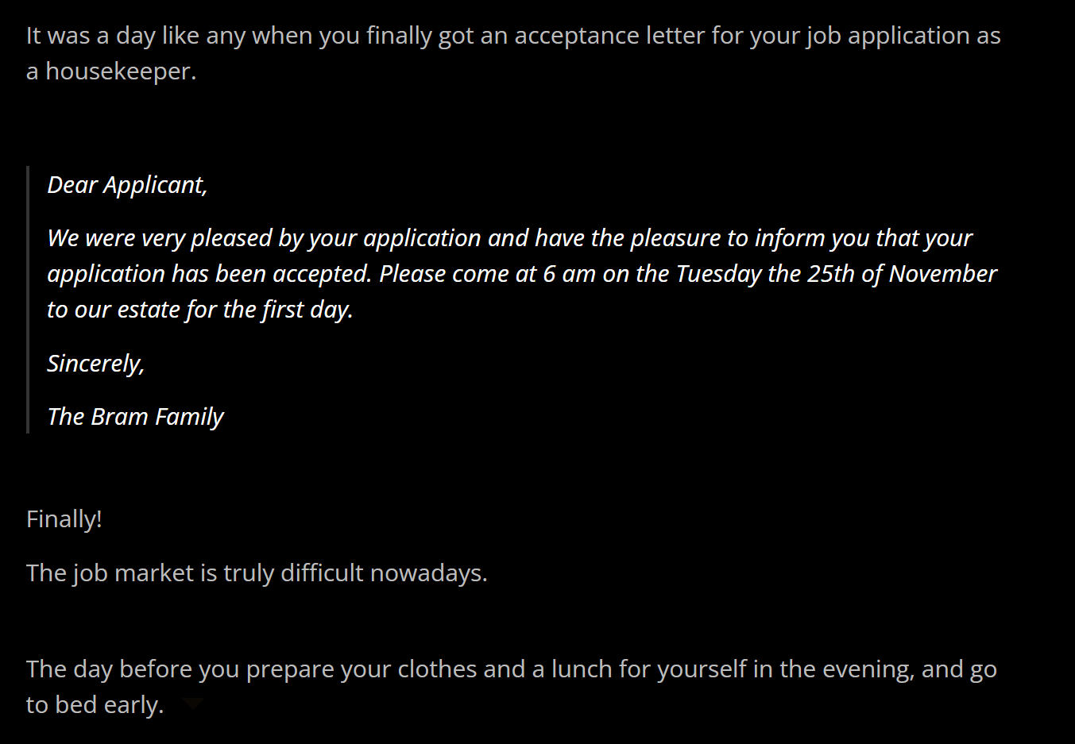Image resolution: width=1075 pixels, height=744 pixels.
Task: Click the 'Tuesday the 25th of November' date text
Action: tap(836, 274)
